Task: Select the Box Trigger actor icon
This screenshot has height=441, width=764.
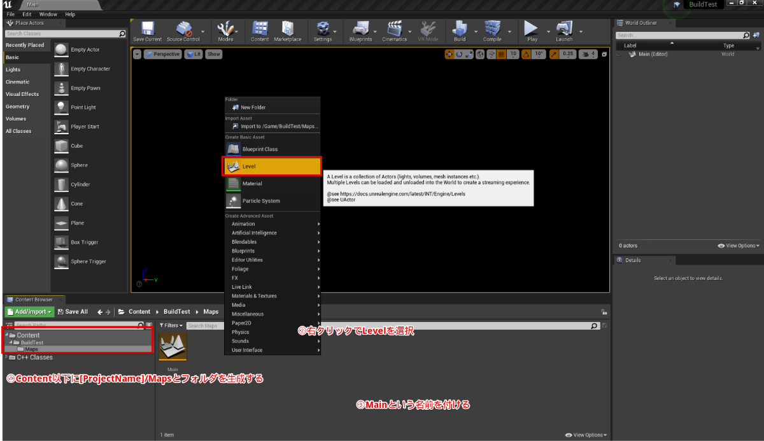Action: pyautogui.click(x=61, y=242)
